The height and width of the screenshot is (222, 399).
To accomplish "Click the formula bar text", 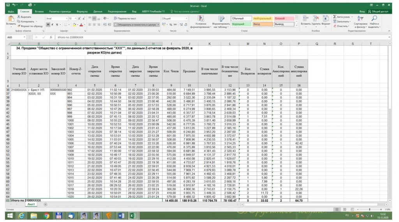I will click(71, 37).
